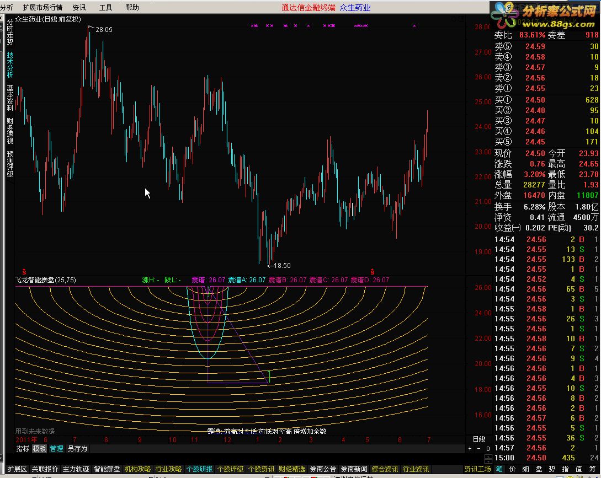
Task: Select the 笔 tick-detail tab
Action: point(499,469)
